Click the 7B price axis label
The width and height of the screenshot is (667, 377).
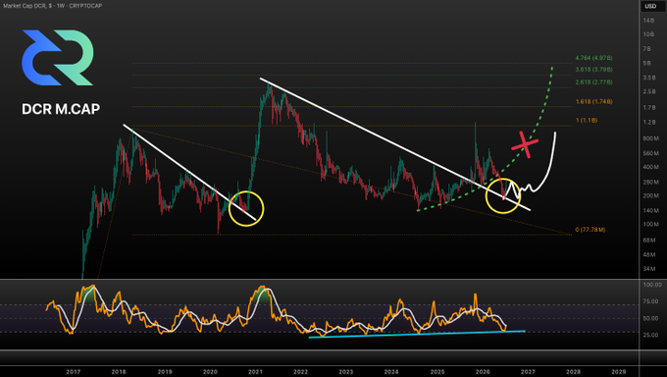(647, 49)
